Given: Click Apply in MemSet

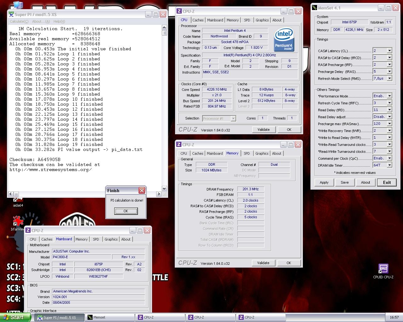Looking at the screenshot, I should coord(324,182).
